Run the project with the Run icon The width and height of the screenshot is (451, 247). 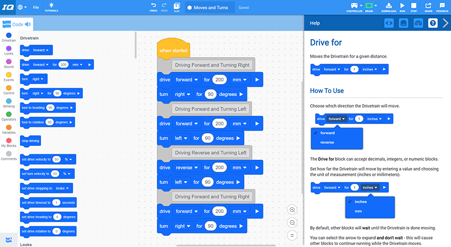(x=402, y=6)
